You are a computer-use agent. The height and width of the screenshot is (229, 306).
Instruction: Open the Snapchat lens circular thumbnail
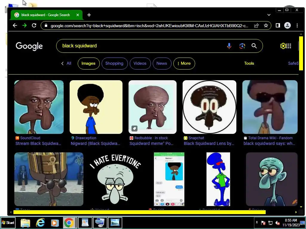click(209, 107)
